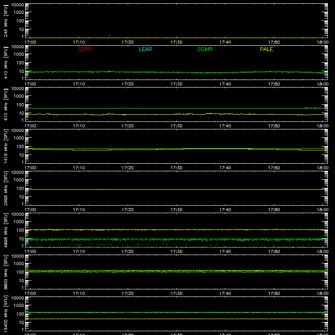The image size is (335, 335).
Task: Click the yellow trace in the 4995 MHz panel
Action: pos(176,229)
